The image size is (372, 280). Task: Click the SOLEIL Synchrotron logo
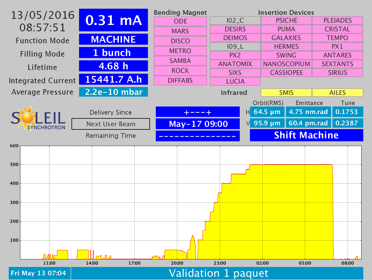click(38, 118)
